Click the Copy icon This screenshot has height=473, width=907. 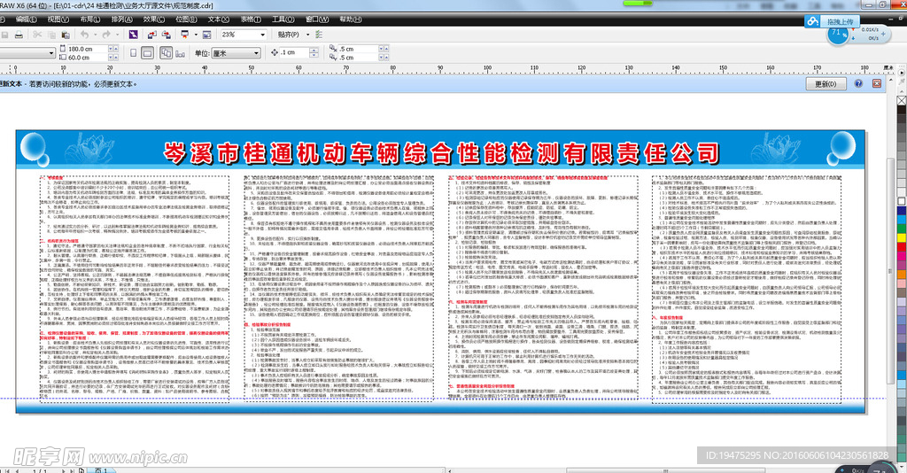click(x=51, y=35)
